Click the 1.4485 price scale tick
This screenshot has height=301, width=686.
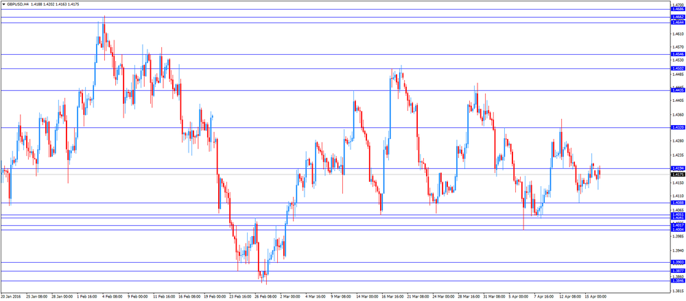coord(678,74)
